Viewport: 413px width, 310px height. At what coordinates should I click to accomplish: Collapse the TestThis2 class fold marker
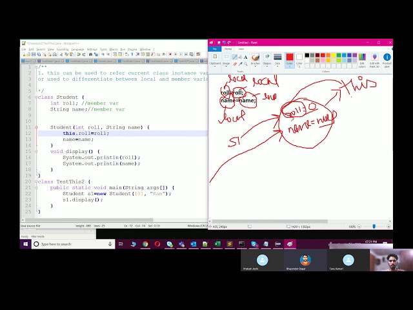(x=36, y=181)
